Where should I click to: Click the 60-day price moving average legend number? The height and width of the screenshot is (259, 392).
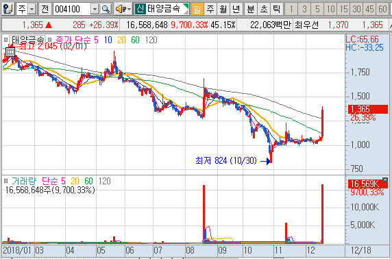135,40
